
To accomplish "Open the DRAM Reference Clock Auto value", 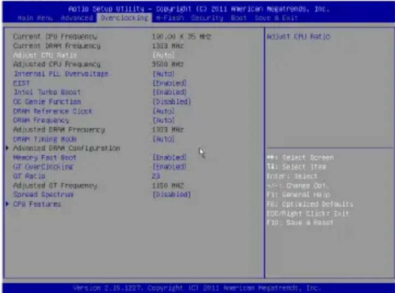I will click(163, 111).
